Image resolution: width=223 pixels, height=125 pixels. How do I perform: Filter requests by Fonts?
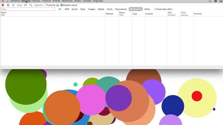point(109,9)
